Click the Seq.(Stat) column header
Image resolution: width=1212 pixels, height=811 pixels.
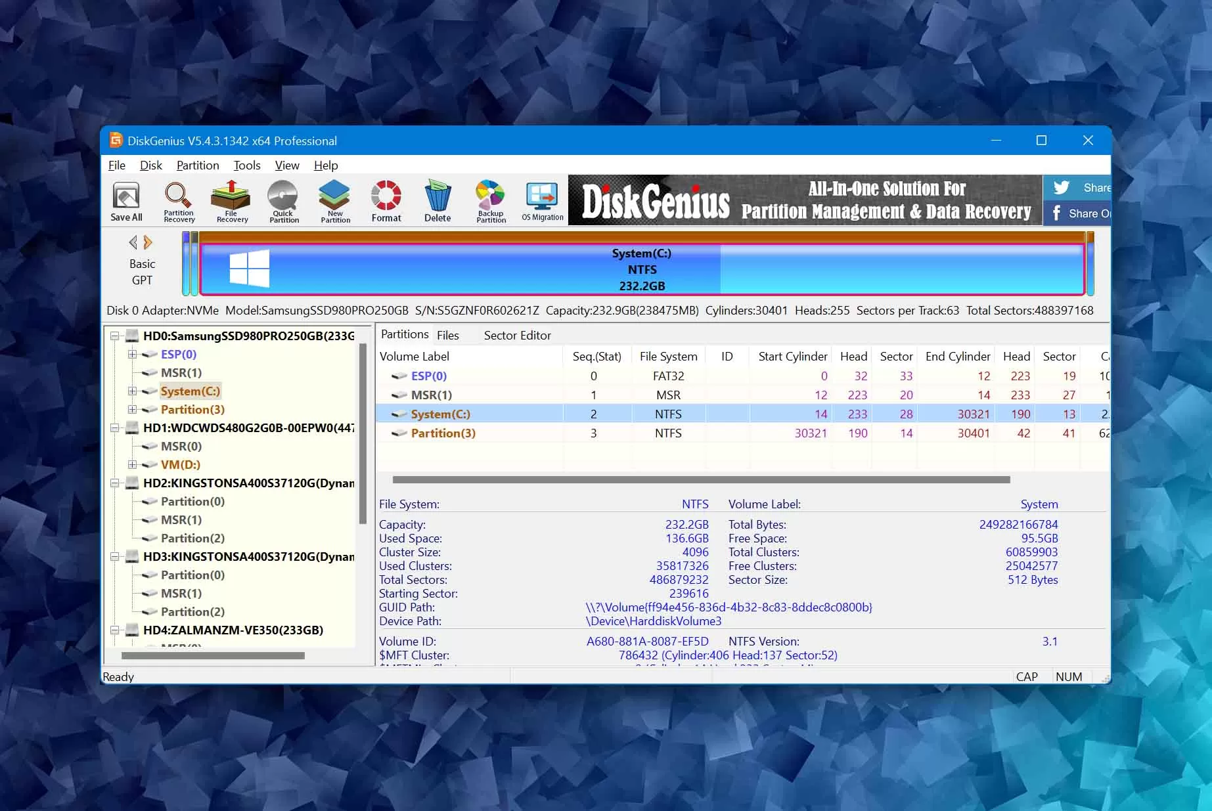[596, 357]
